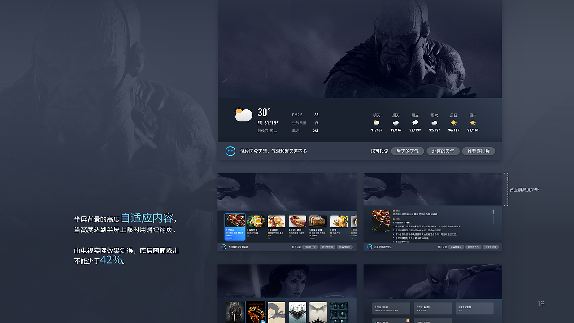
Task: Click the 武侯区今天晴 assistant response text
Action: click(x=274, y=151)
